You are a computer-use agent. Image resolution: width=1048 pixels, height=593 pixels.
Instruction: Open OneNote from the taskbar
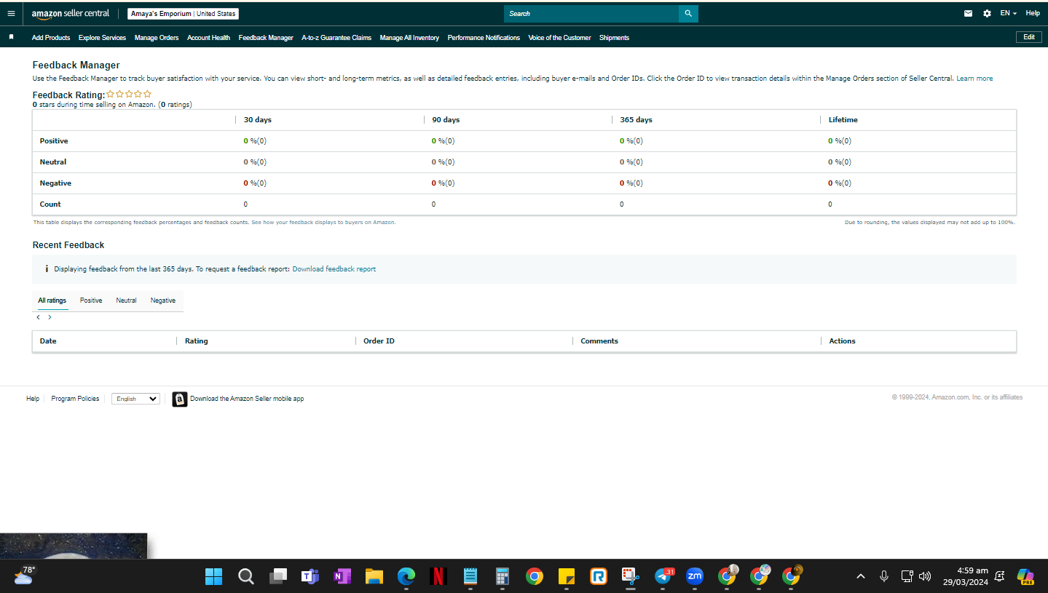[x=342, y=576]
